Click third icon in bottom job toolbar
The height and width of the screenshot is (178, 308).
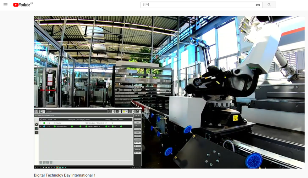[x=47, y=163]
